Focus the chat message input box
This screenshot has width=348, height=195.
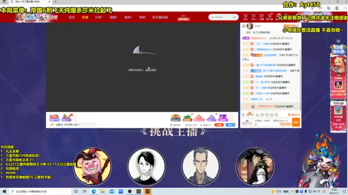[x=273, y=122]
